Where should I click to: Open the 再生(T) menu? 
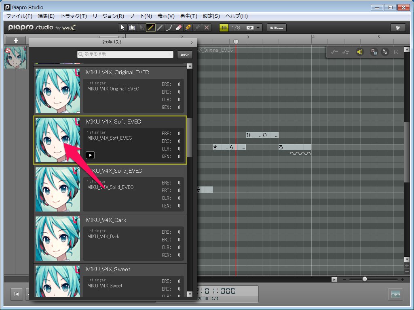click(188, 16)
